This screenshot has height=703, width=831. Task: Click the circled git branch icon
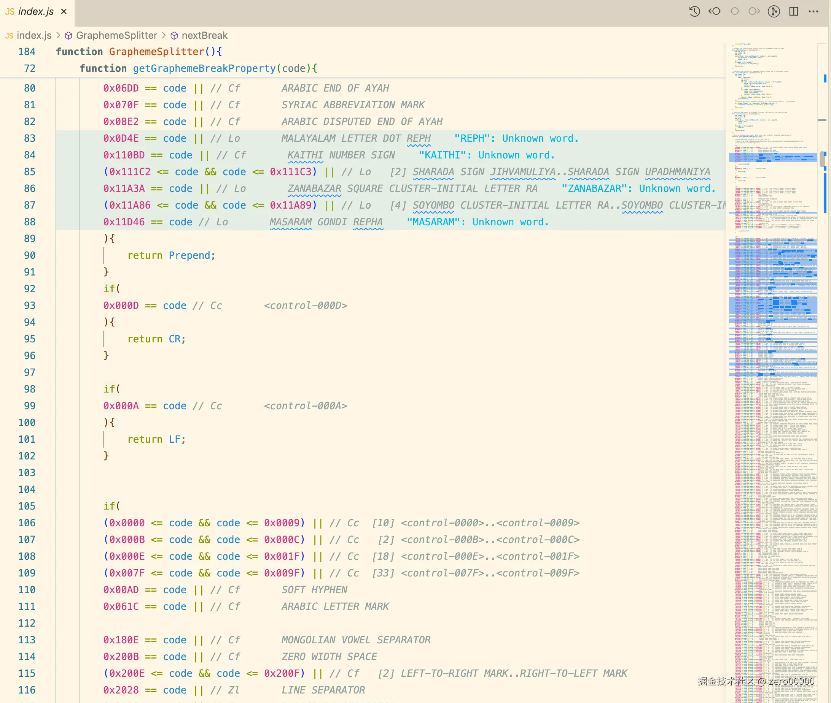(774, 11)
